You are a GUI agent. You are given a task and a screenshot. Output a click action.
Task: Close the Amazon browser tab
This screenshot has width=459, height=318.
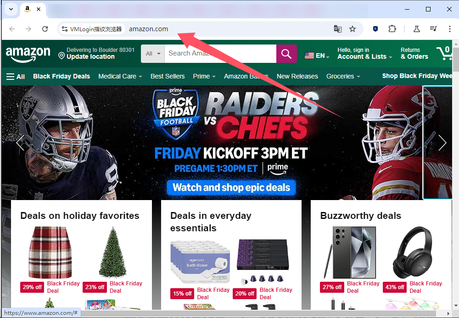(39, 9)
